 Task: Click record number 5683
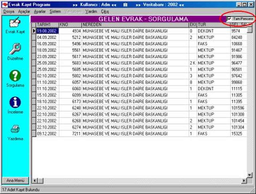pos(70,63)
